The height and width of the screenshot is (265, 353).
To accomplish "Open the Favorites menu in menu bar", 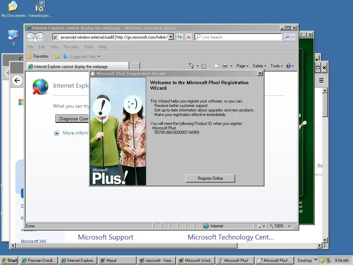I will [71, 47].
